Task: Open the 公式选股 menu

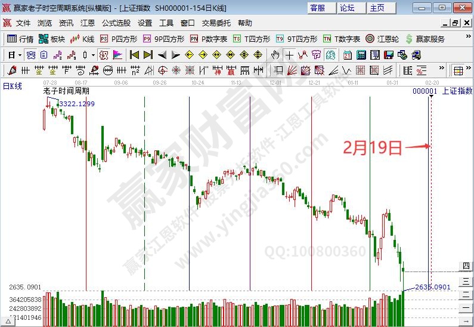Action: (116, 23)
